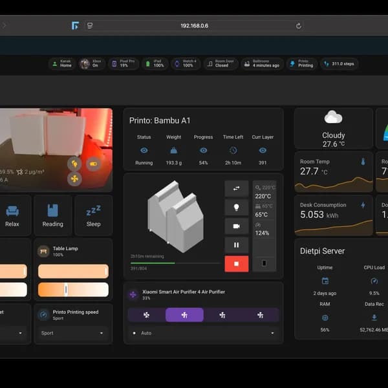Select the highlighted second purifier fan speed
The image size is (388, 388).
[184, 315]
